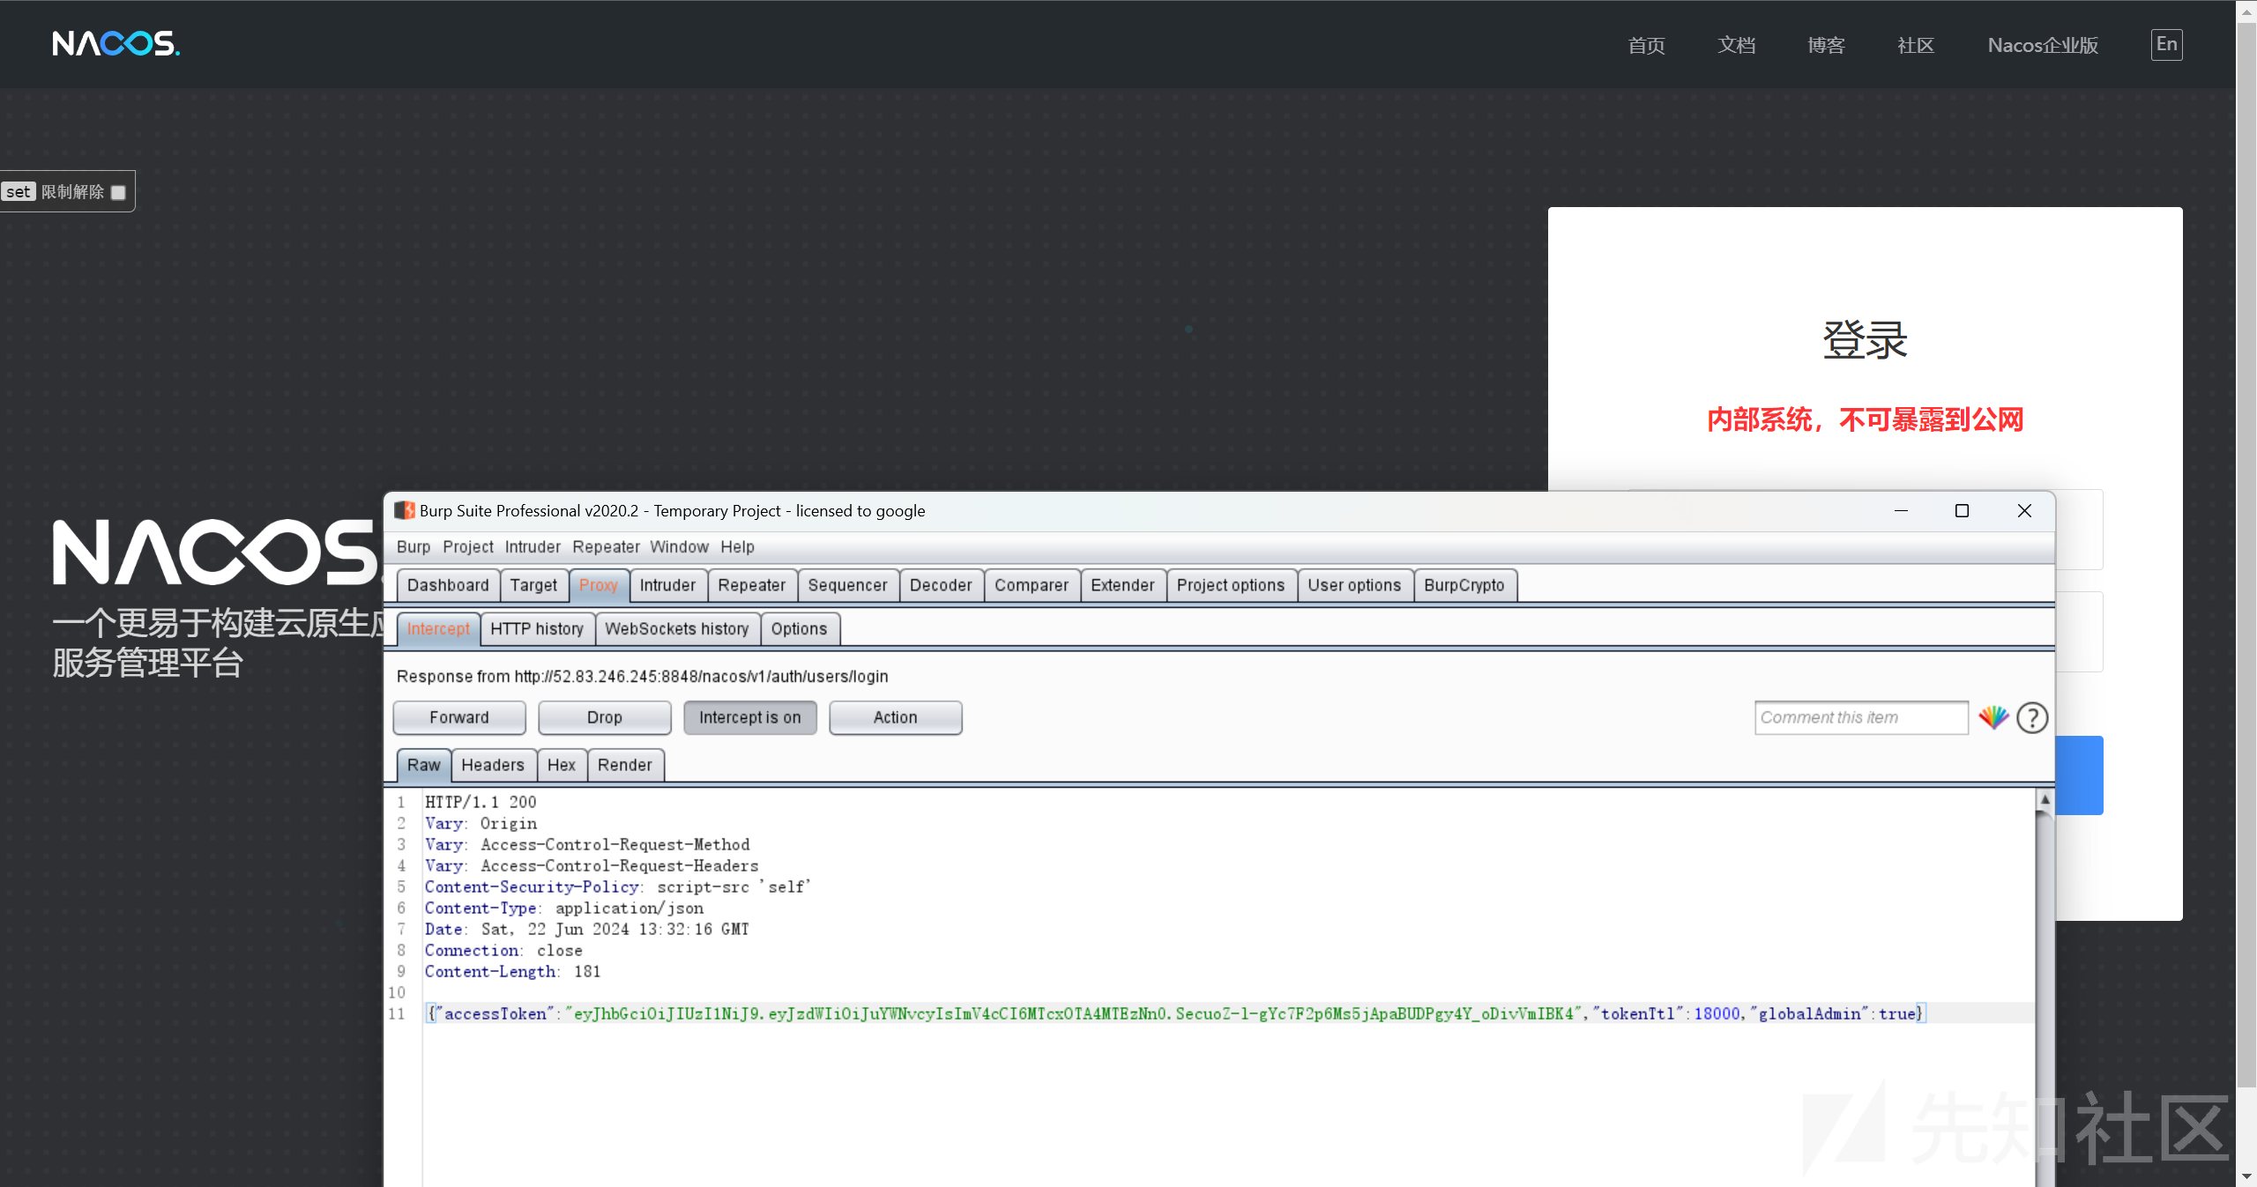This screenshot has width=2257, height=1187.
Task: Switch to the Decoder tab
Action: click(941, 585)
